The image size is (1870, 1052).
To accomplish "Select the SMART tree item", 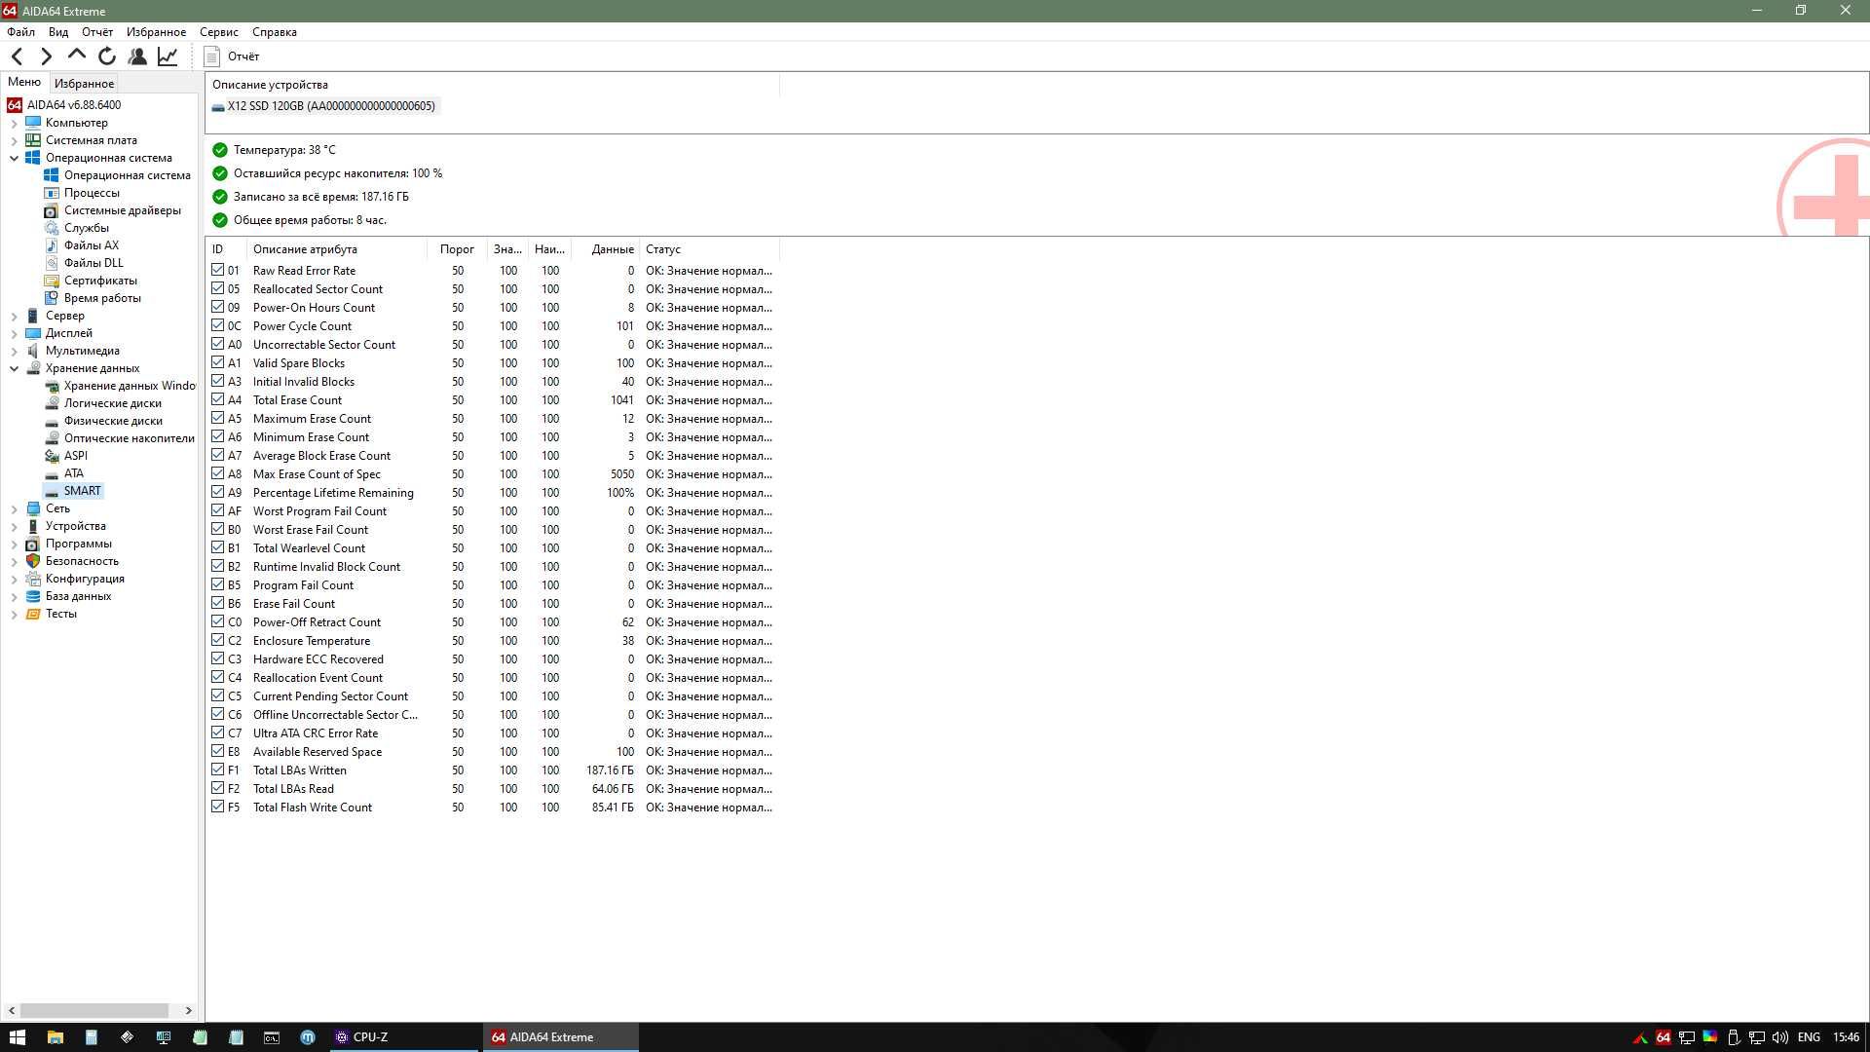I will [x=82, y=491].
